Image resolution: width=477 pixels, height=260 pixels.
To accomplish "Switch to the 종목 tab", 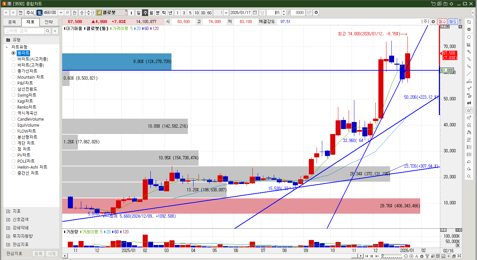I will click(x=12, y=22).
